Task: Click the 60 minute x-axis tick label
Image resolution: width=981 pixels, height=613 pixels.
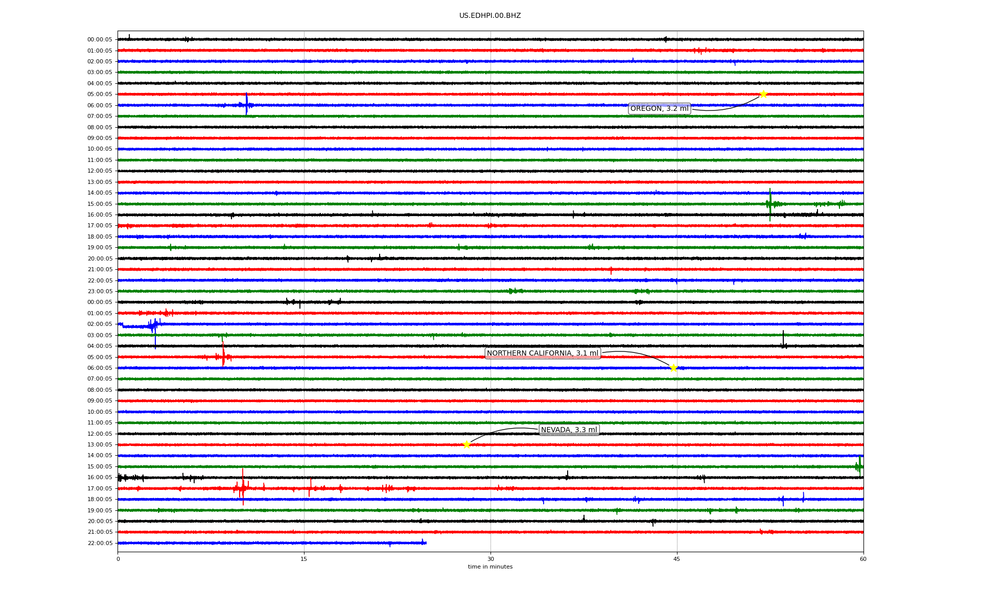Action: point(863,559)
